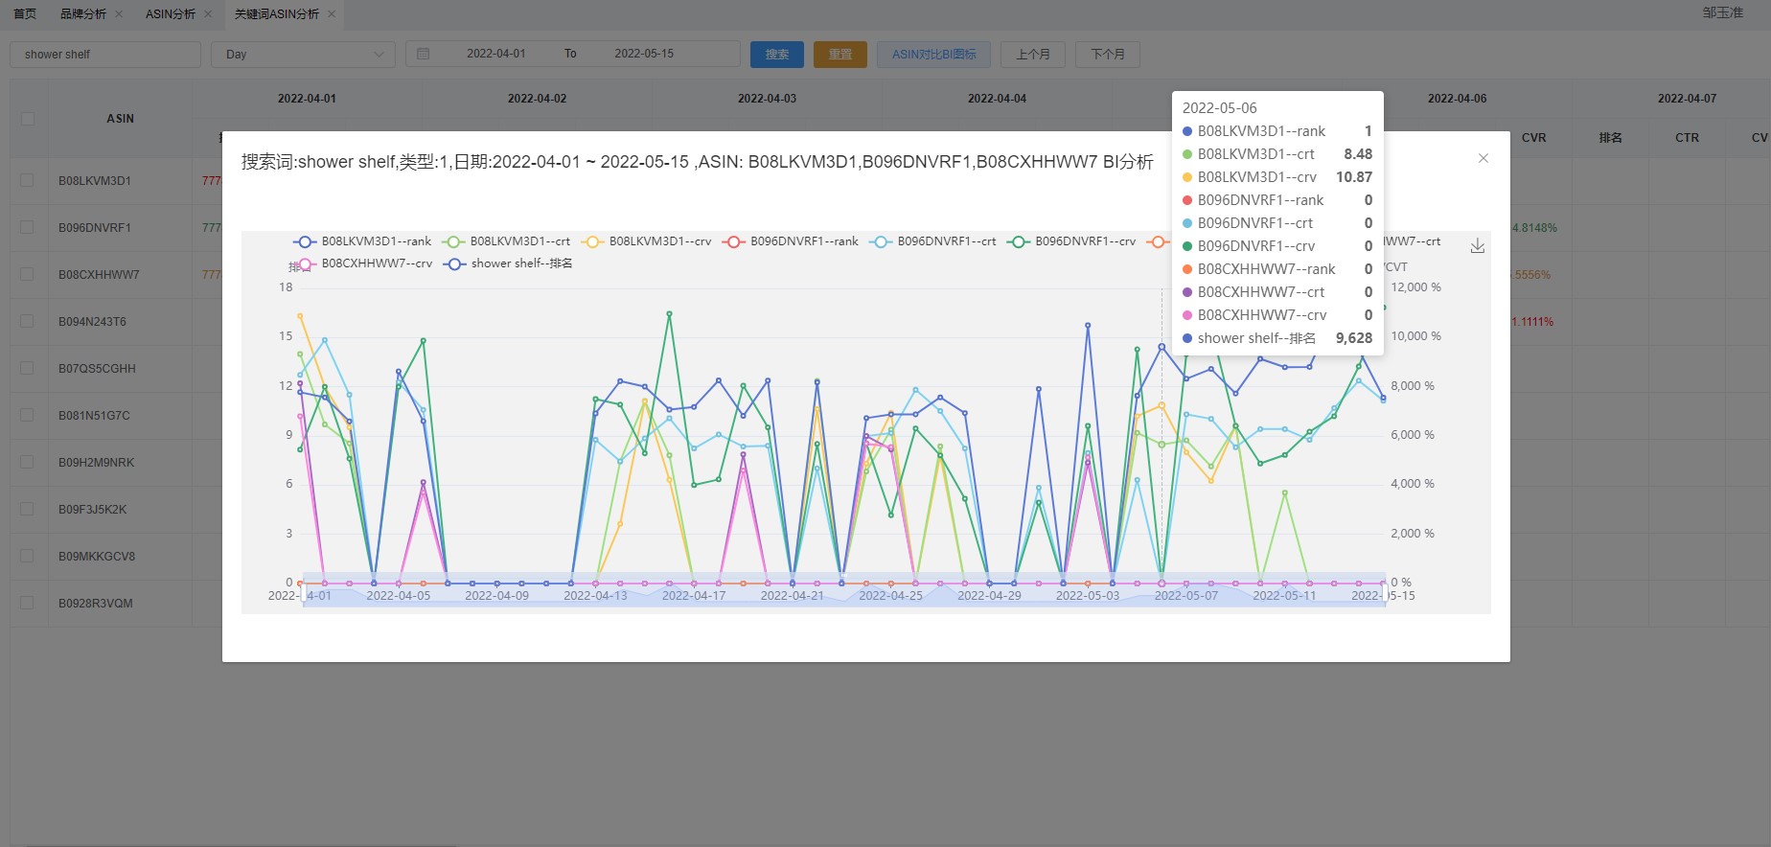Focus the shower shelf keyword input
Viewport: 1771px width, 847px height.
coord(105,54)
